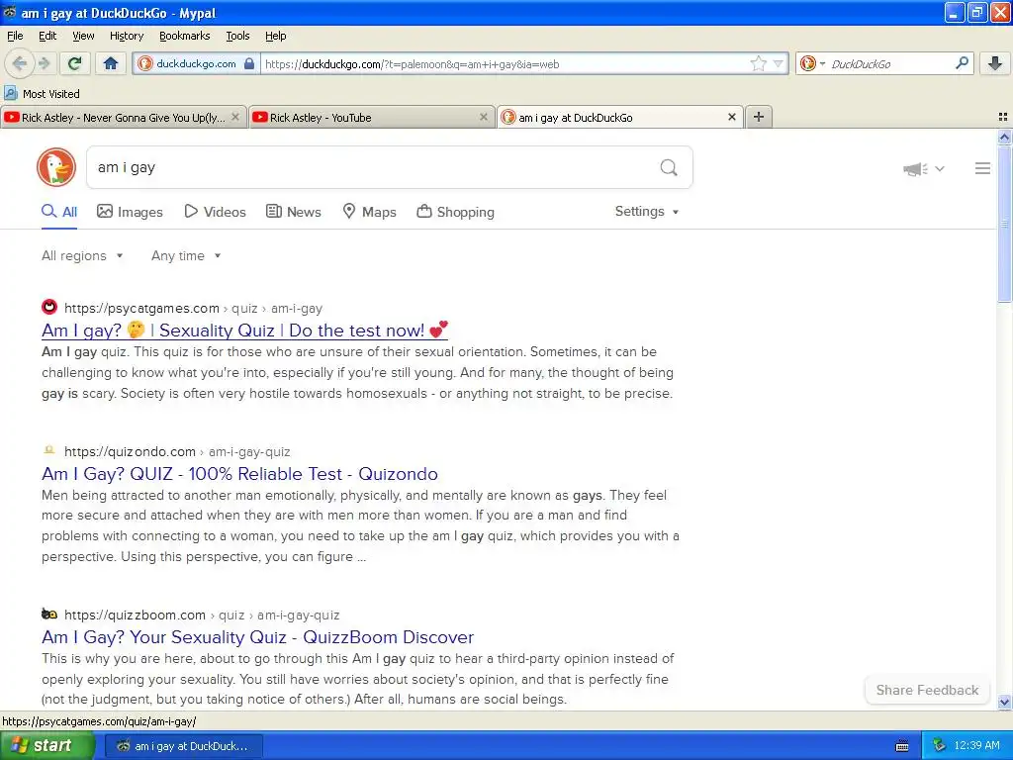This screenshot has height=760, width=1013.
Task: Bookmark page with the star icon
Action: tap(758, 63)
